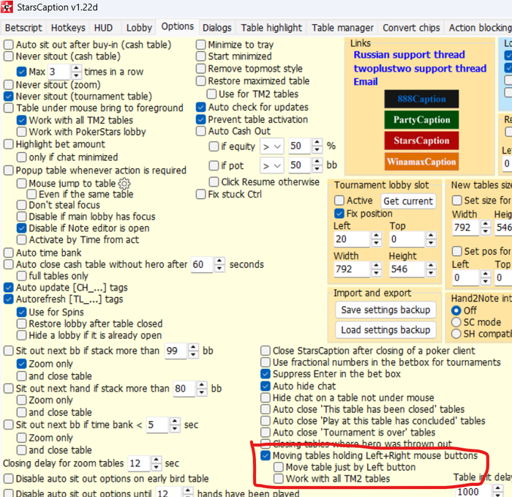Uncheck Moving tables holding Left+Right mouse buttons

(x=265, y=455)
